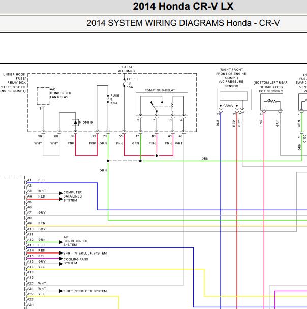Click '2014 SYSTEM WIRING DIAGRAMS Honda - CR-V' subtitle
Viewport: 307px width, 309px height.
pos(183,23)
